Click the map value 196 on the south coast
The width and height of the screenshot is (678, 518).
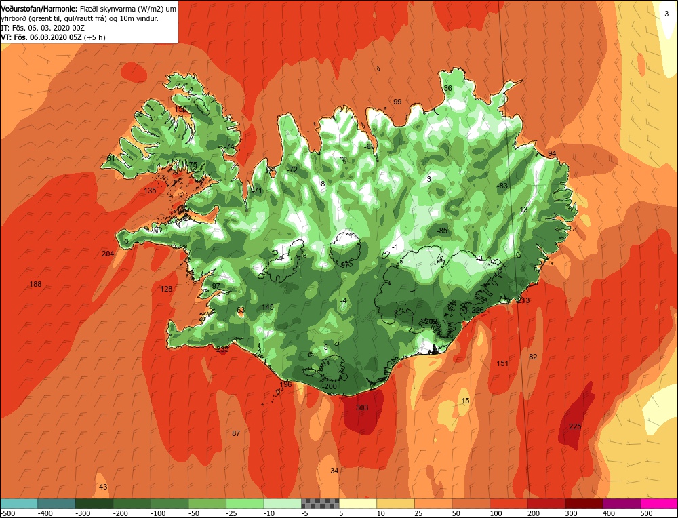coord(285,384)
